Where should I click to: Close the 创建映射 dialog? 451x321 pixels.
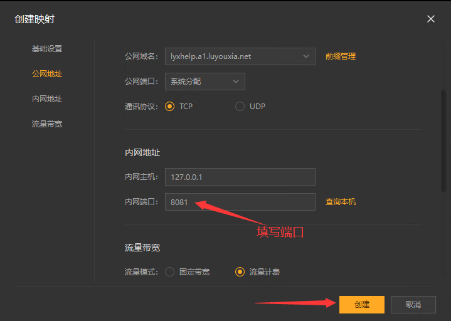(430, 19)
